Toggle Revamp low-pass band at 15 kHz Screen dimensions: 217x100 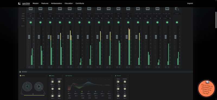109,91
